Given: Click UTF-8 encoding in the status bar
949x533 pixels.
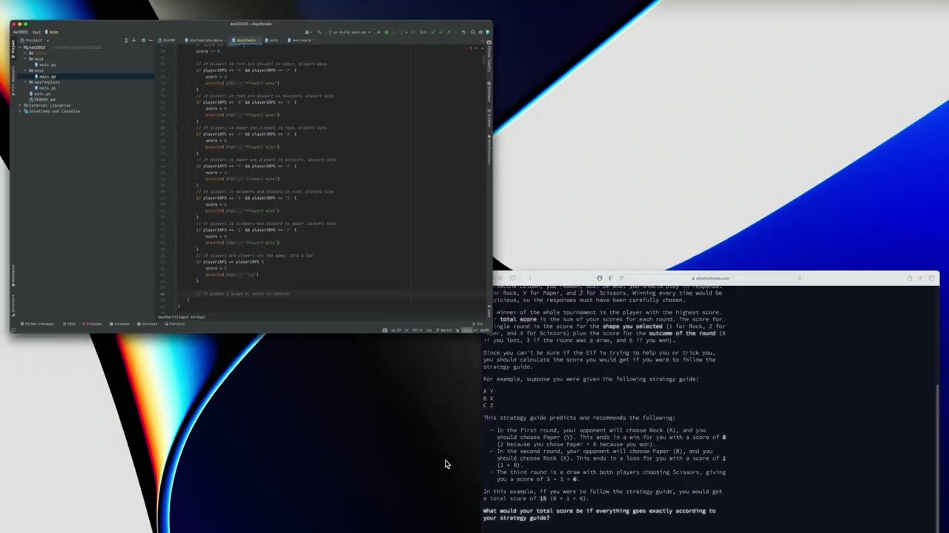Looking at the screenshot, I should click(x=417, y=330).
